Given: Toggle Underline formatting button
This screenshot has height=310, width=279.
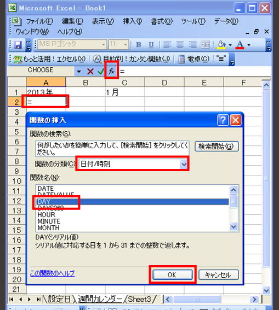Looking at the screenshot, I should pos(151,45).
